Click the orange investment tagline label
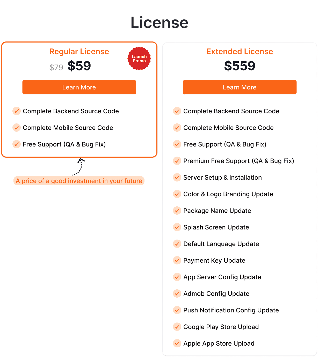 79,181
